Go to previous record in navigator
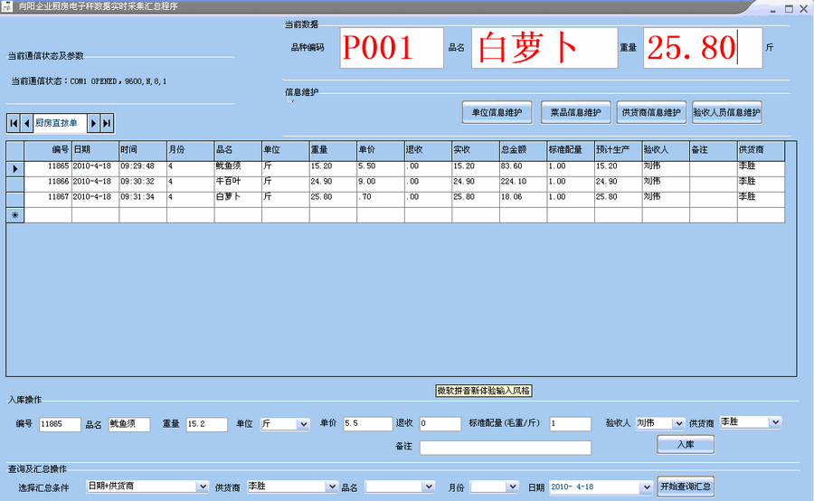This screenshot has height=501, width=814. pos(26,123)
